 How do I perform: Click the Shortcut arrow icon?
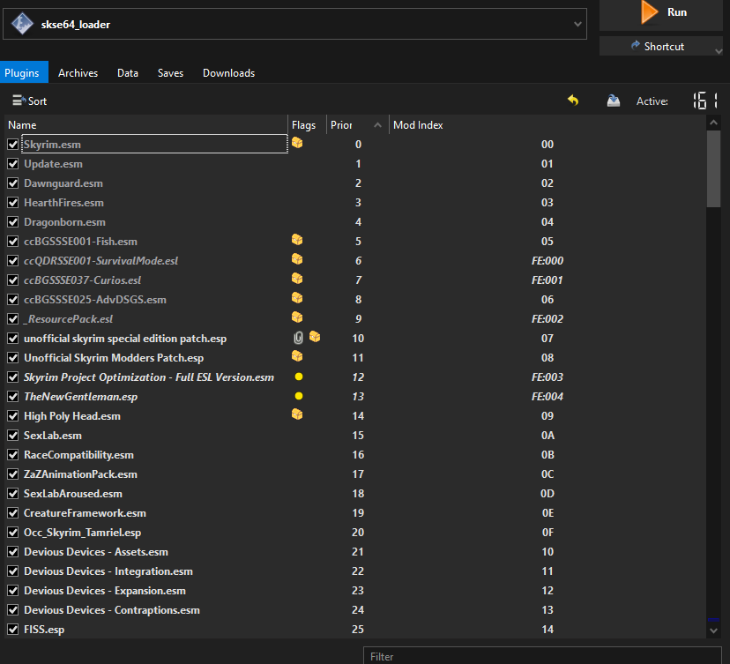tap(635, 45)
